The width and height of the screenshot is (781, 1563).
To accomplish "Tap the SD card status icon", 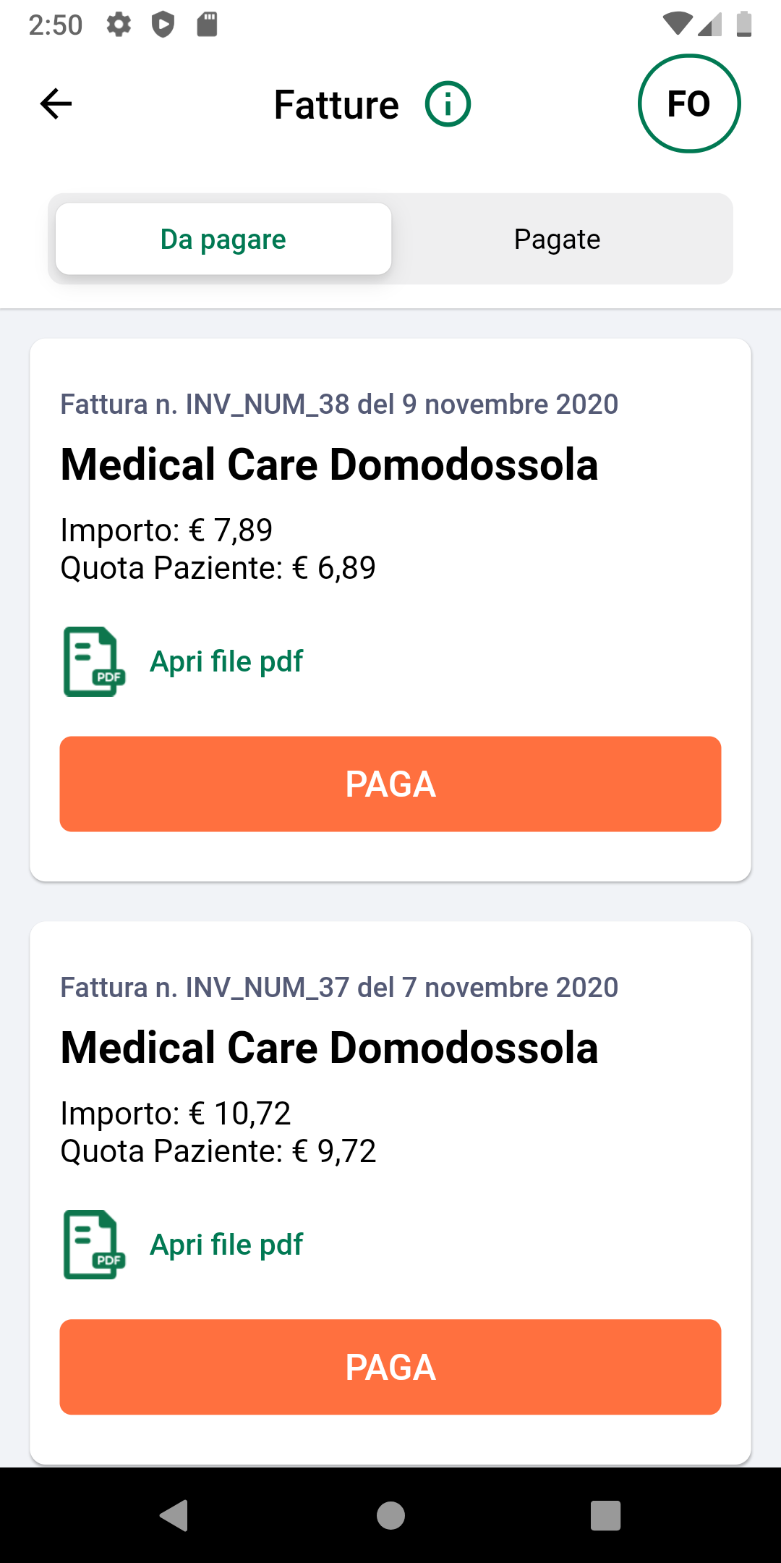I will pos(207,25).
